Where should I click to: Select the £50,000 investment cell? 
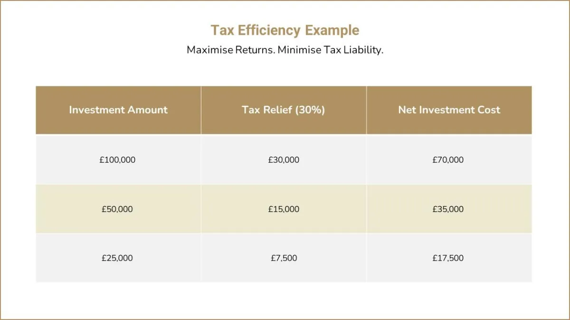pyautogui.click(x=118, y=209)
